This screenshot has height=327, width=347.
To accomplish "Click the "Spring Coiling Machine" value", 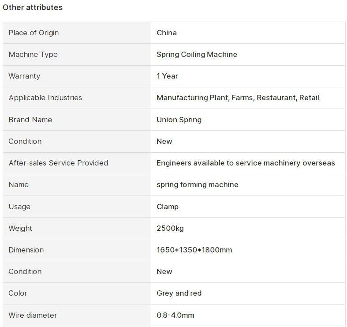I will pos(197,54).
